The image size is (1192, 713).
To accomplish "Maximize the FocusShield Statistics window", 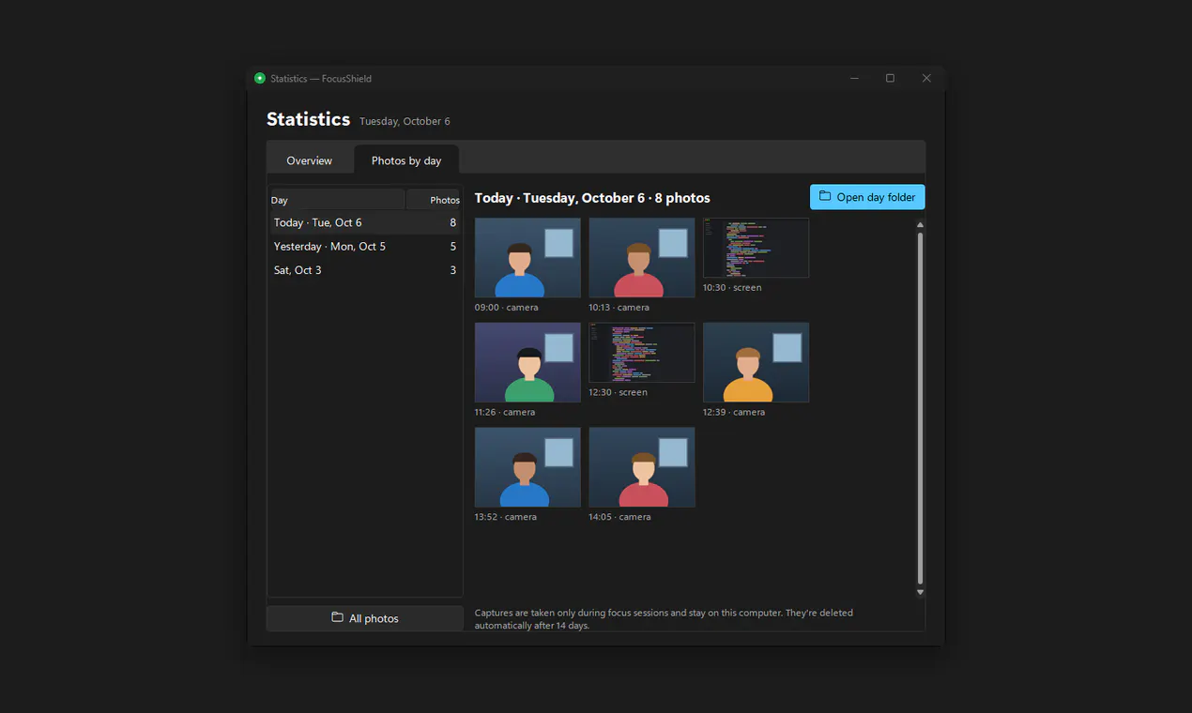I will click(890, 79).
